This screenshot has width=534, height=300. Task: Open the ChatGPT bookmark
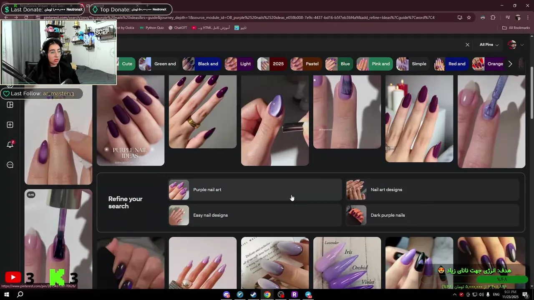(178, 28)
